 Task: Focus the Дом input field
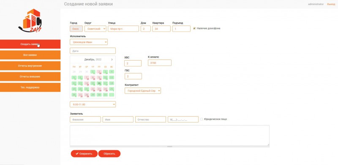(145, 29)
